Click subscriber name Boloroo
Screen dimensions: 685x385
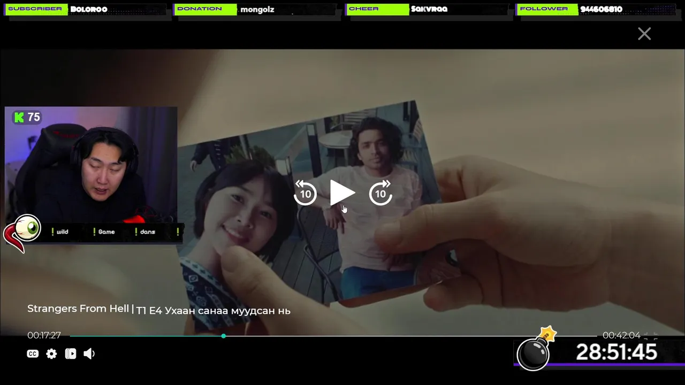(x=89, y=9)
